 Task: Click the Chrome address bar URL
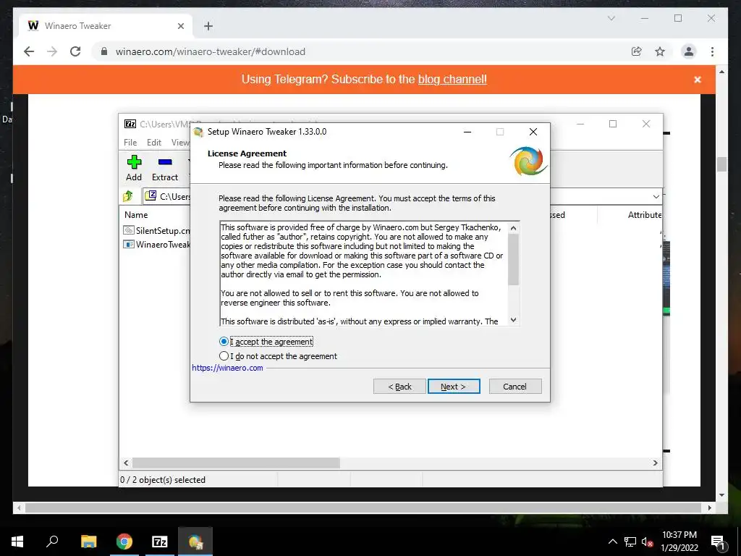point(211,51)
